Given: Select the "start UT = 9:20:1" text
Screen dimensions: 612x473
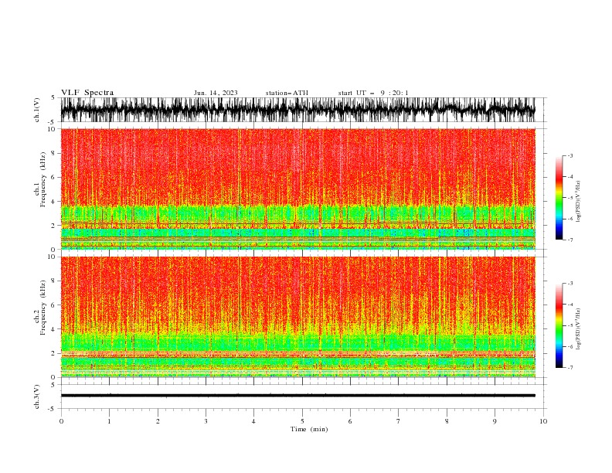Looking at the screenshot, I should (373, 93).
